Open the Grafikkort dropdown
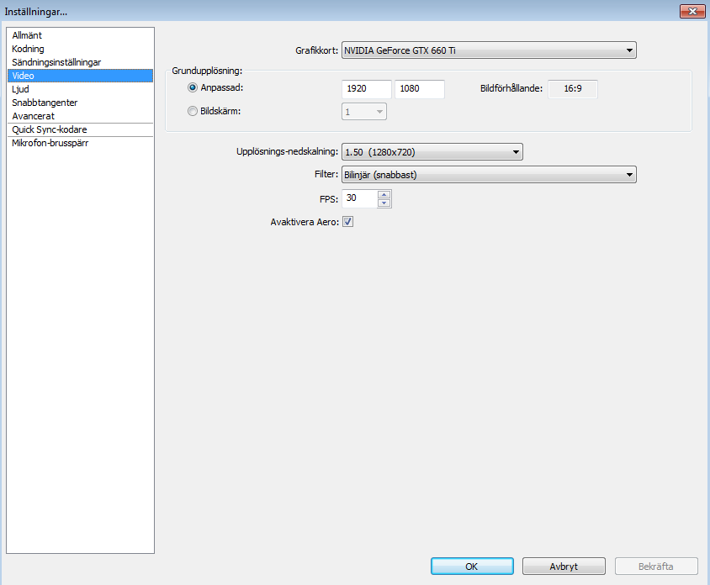 click(488, 51)
